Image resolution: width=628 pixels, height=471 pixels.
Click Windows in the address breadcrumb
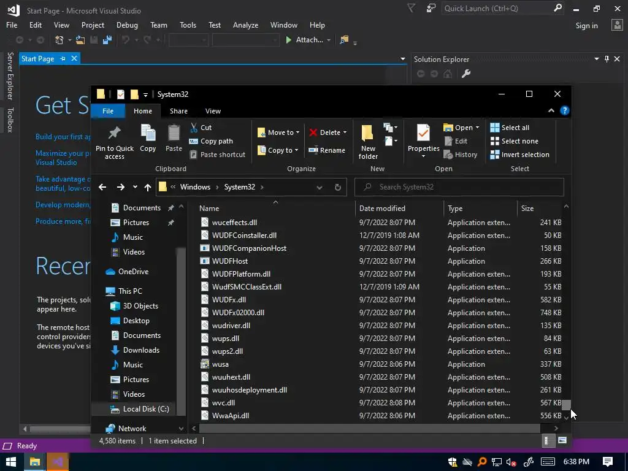pyautogui.click(x=195, y=187)
